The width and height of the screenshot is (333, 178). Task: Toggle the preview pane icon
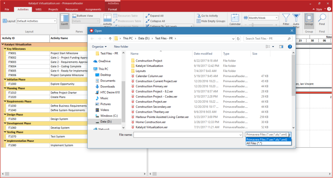pos(281,47)
